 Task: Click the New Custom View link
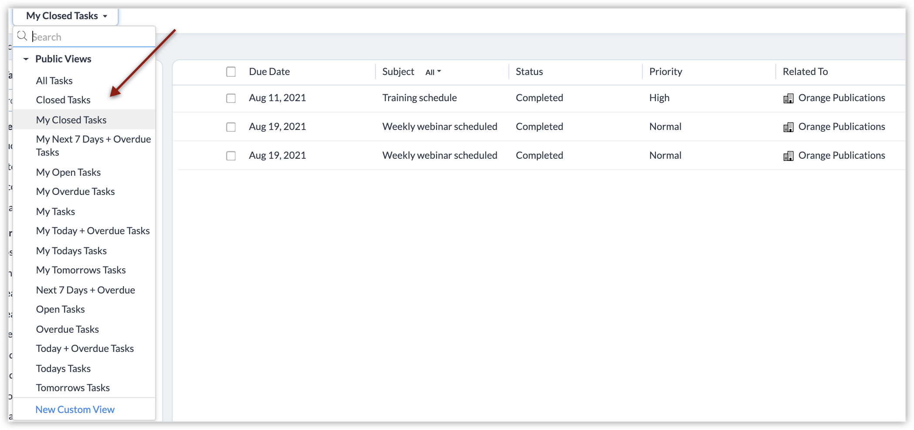75,410
